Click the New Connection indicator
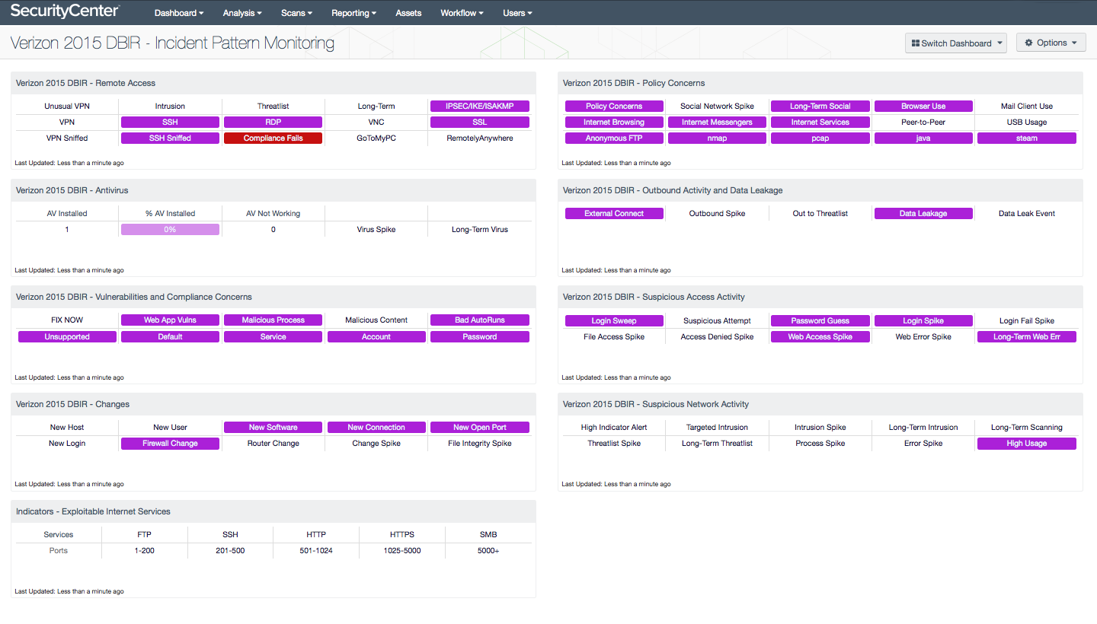This screenshot has width=1097, height=624. 376,428
